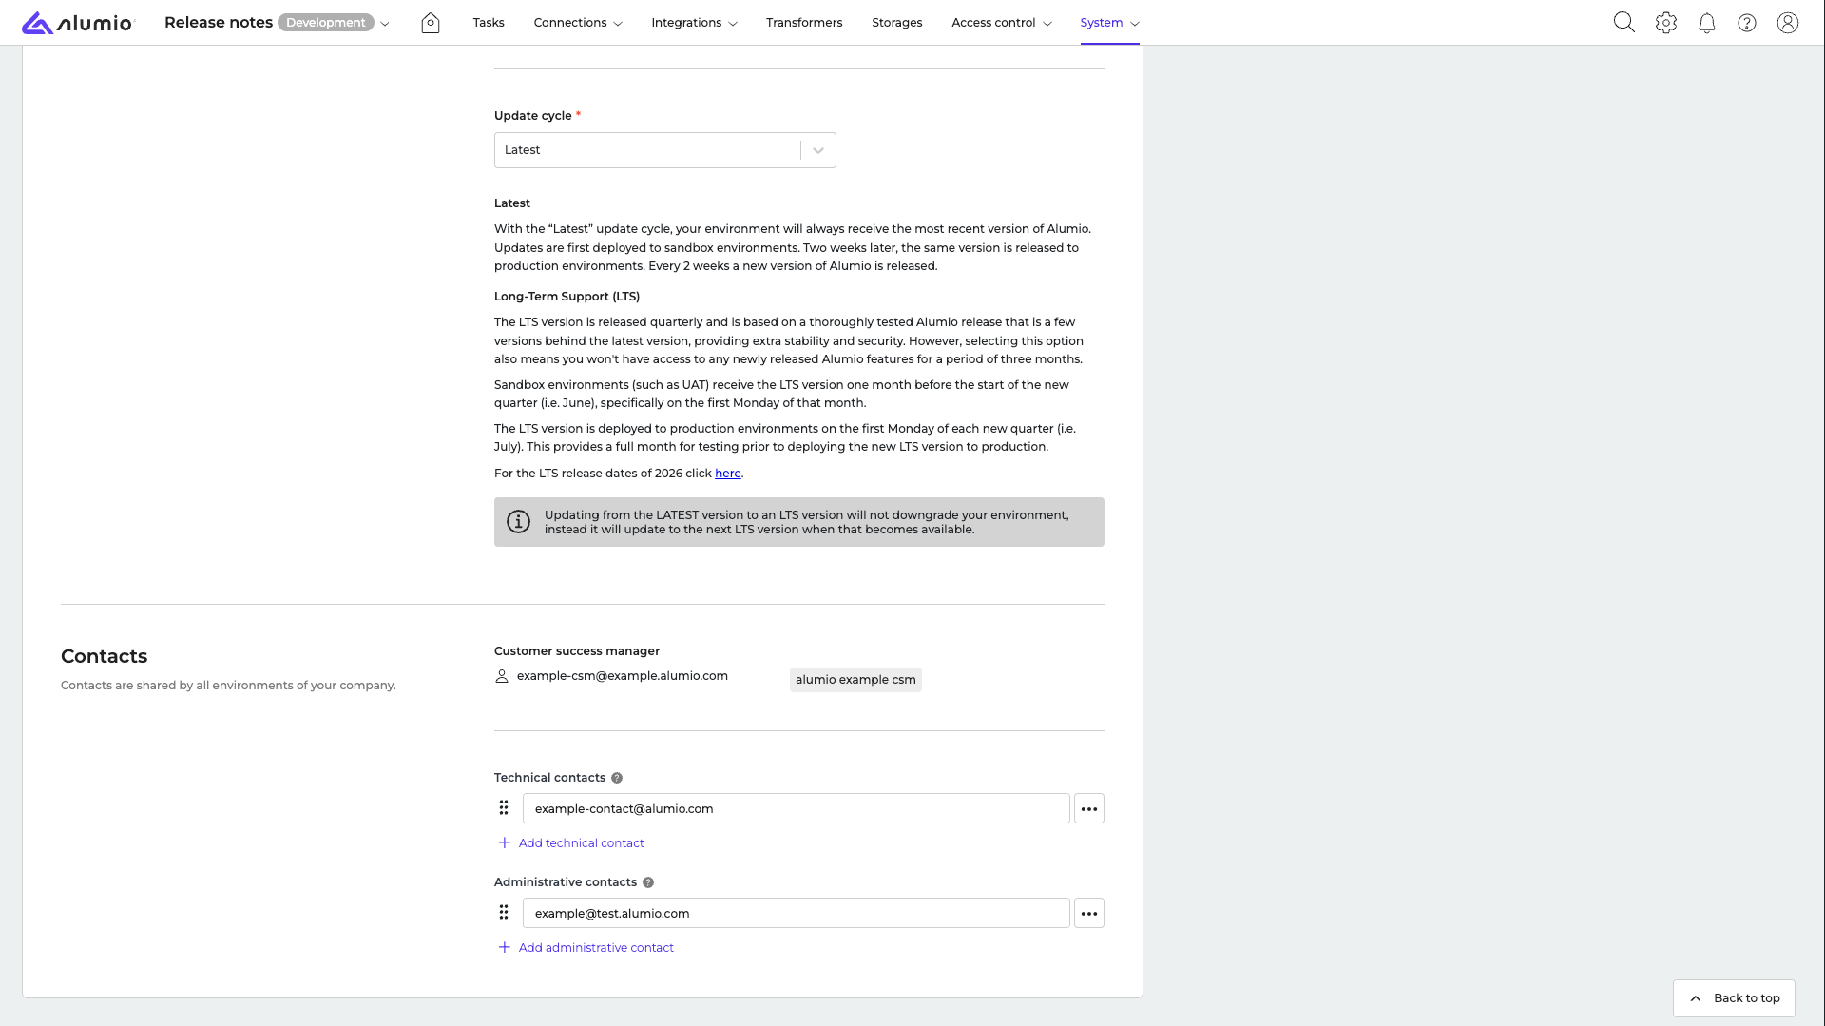Click the Alumio logo
The width and height of the screenshot is (1825, 1026).
click(x=78, y=23)
